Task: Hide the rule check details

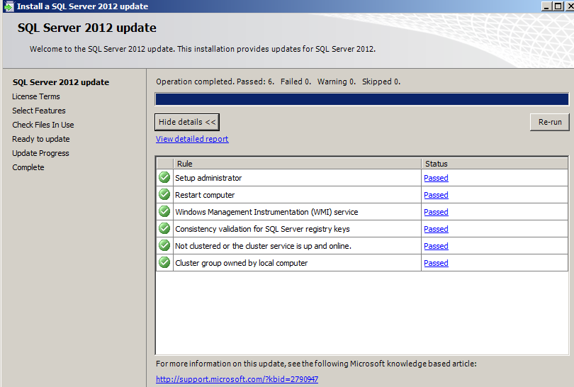Action: click(x=187, y=122)
